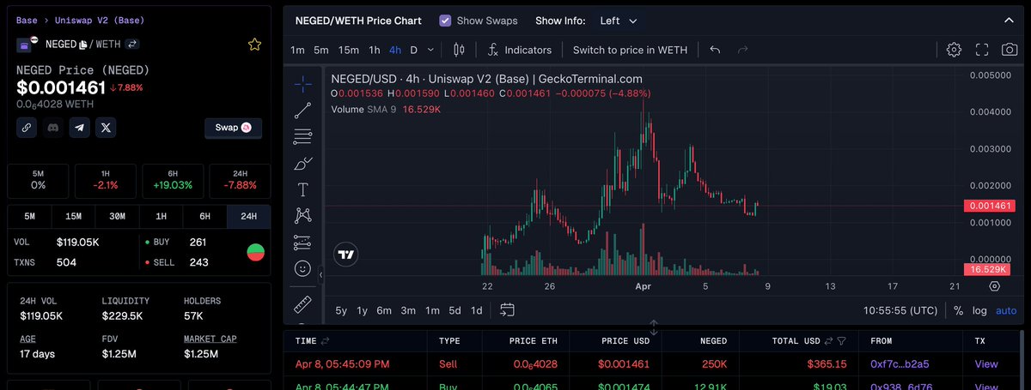Click the buy/sell ratio pie indicator
Screen dimensions: 1031x390
(255, 252)
